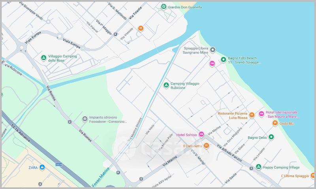Click the Giardini Don Guanella park marker
Screen dimensions: 316x189
coord(164,7)
